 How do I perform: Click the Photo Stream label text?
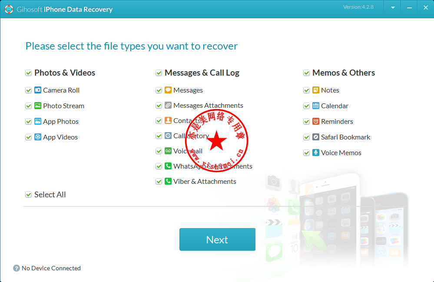tap(64, 106)
